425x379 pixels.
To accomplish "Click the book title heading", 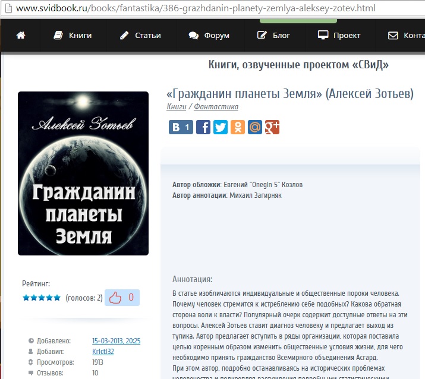I will [x=290, y=94].
